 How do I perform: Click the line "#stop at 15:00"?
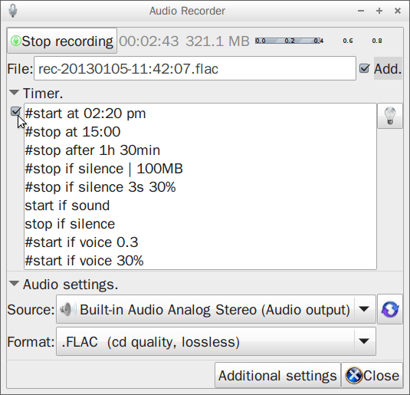pos(73,132)
